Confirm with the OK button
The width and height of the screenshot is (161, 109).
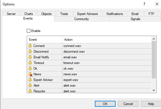click(105, 104)
